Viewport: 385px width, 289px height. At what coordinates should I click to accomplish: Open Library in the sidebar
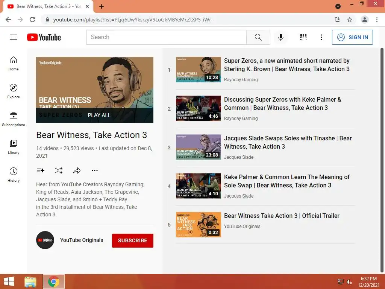[x=14, y=147]
